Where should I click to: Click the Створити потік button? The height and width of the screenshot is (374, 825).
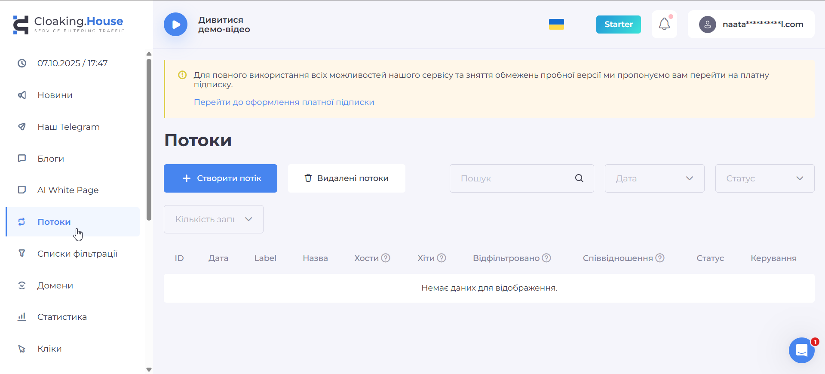click(x=220, y=178)
